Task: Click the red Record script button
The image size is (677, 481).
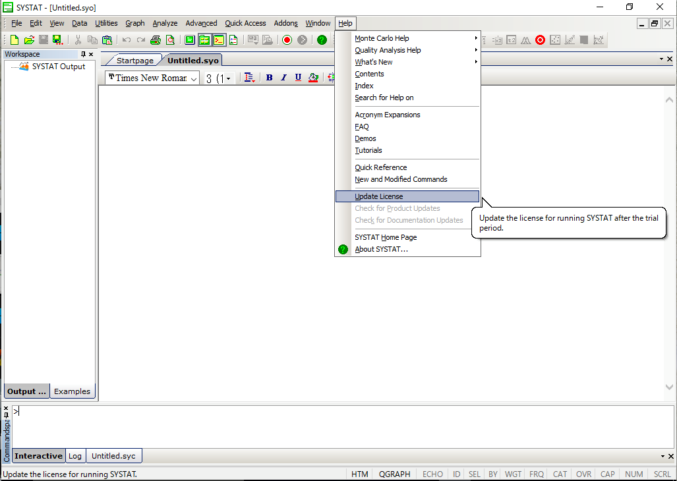Action: pos(287,40)
